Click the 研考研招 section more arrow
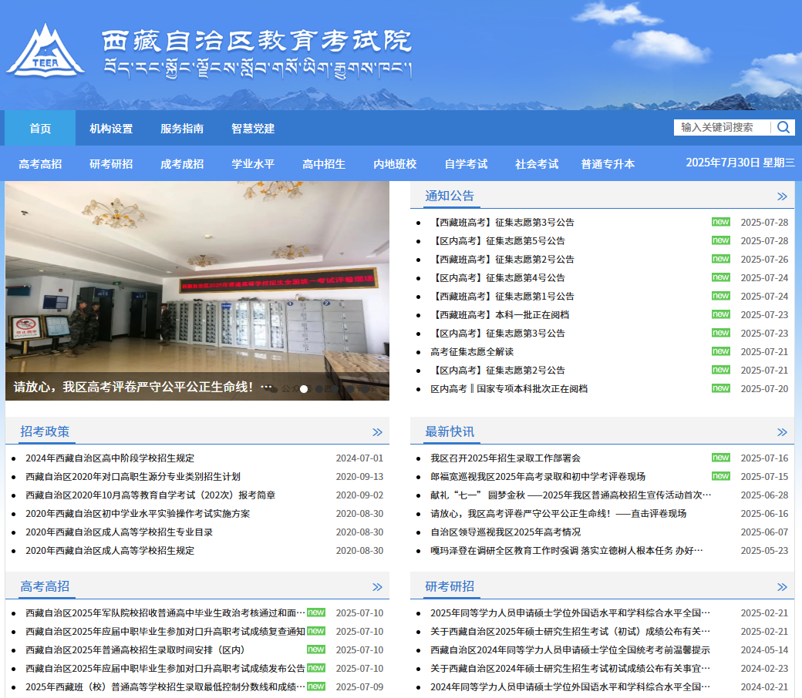The image size is (802, 698). [782, 587]
